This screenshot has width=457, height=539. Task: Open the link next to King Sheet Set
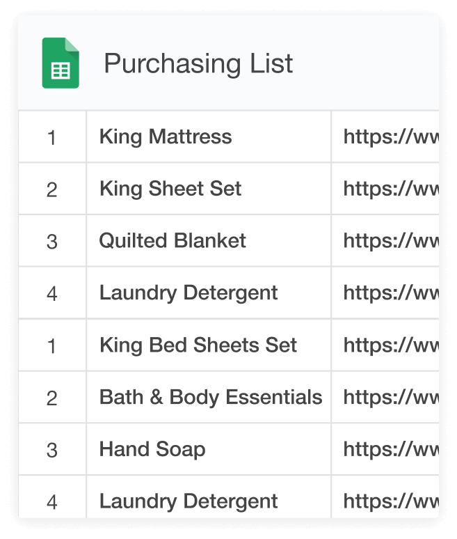pyautogui.click(x=390, y=189)
